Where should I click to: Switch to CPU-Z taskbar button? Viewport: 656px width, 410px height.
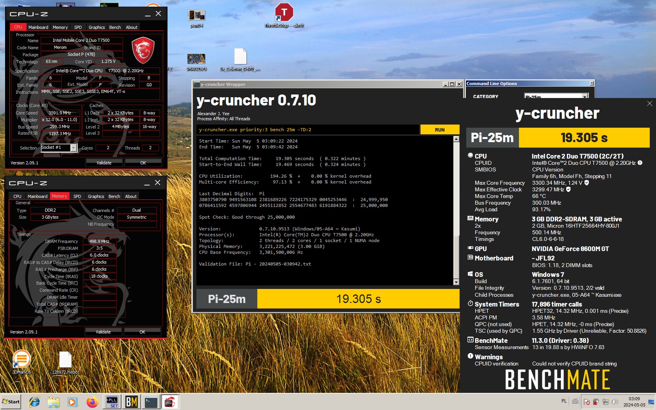[169, 402]
